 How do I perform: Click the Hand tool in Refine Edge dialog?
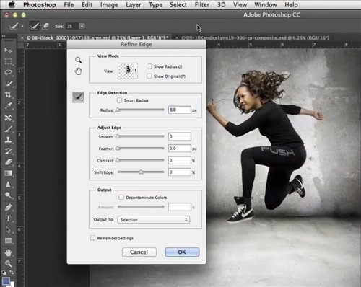(78, 71)
